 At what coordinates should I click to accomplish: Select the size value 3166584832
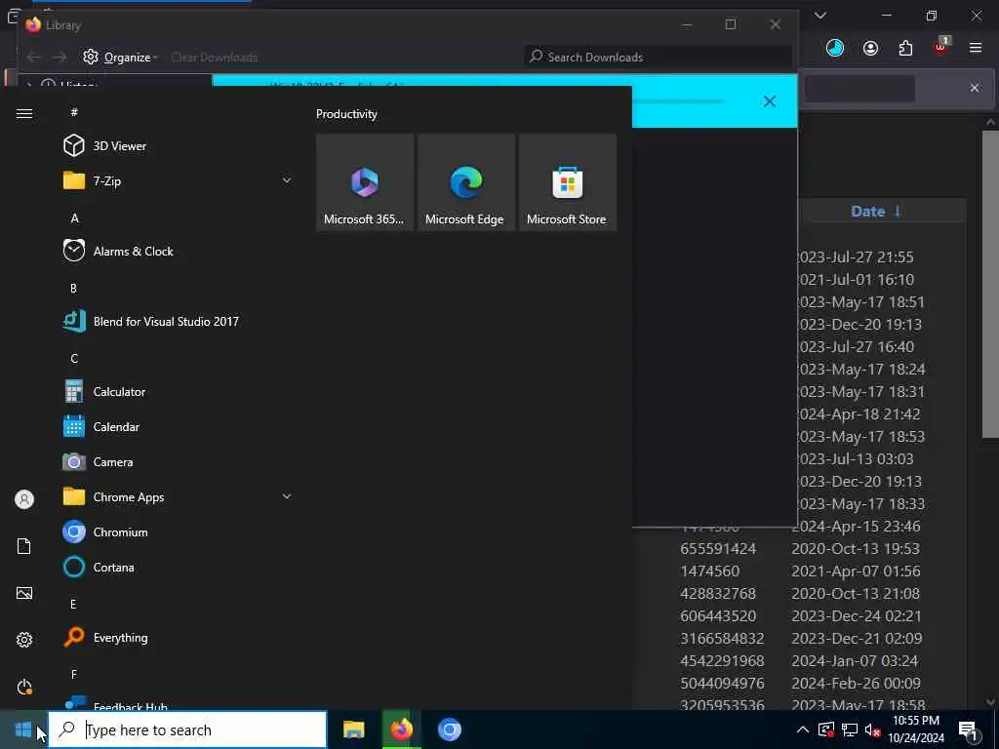coord(722,638)
